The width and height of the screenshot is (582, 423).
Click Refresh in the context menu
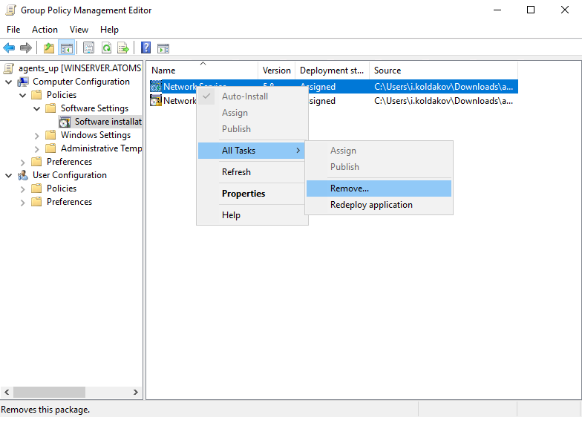point(236,172)
